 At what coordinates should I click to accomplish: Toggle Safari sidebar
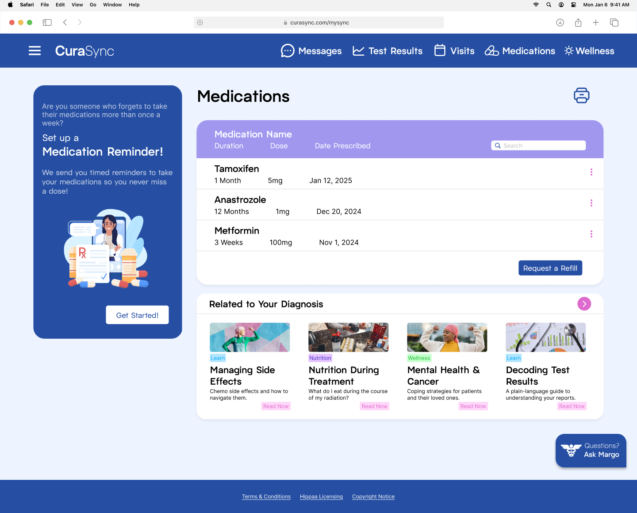(47, 23)
